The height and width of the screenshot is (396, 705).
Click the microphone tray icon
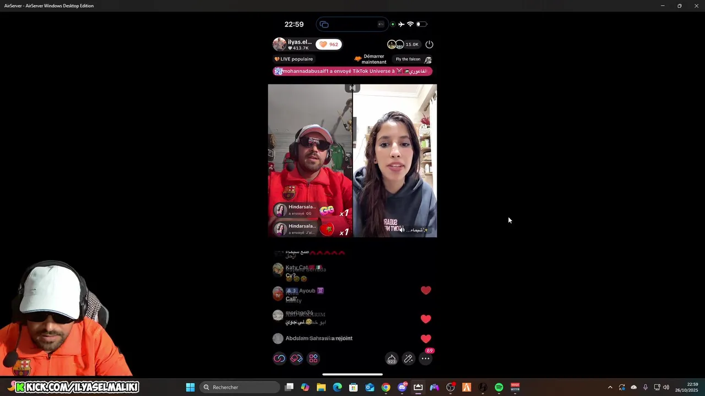coord(646,387)
